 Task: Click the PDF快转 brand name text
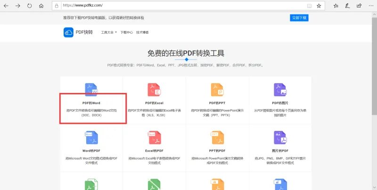[84, 32]
